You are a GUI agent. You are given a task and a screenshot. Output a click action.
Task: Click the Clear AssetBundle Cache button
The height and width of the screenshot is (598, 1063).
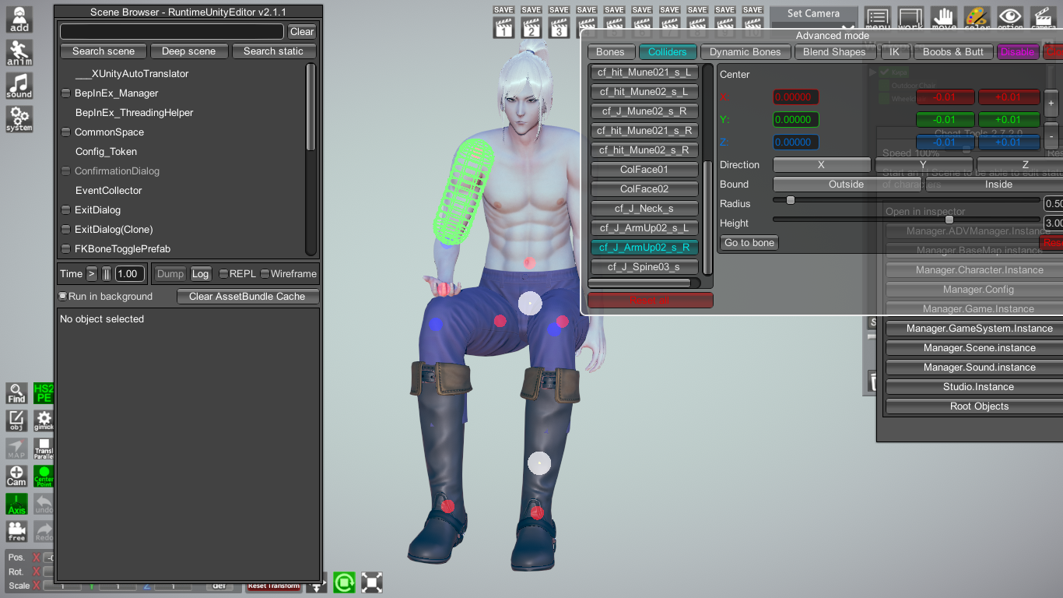click(x=247, y=297)
